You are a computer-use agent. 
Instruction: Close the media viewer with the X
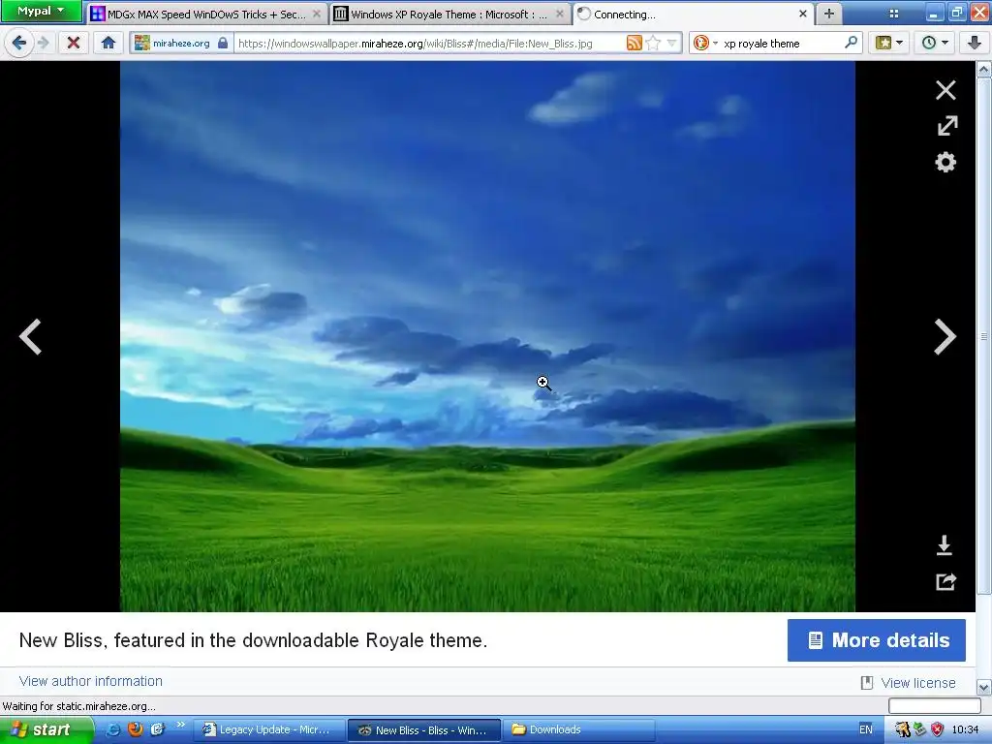(945, 90)
